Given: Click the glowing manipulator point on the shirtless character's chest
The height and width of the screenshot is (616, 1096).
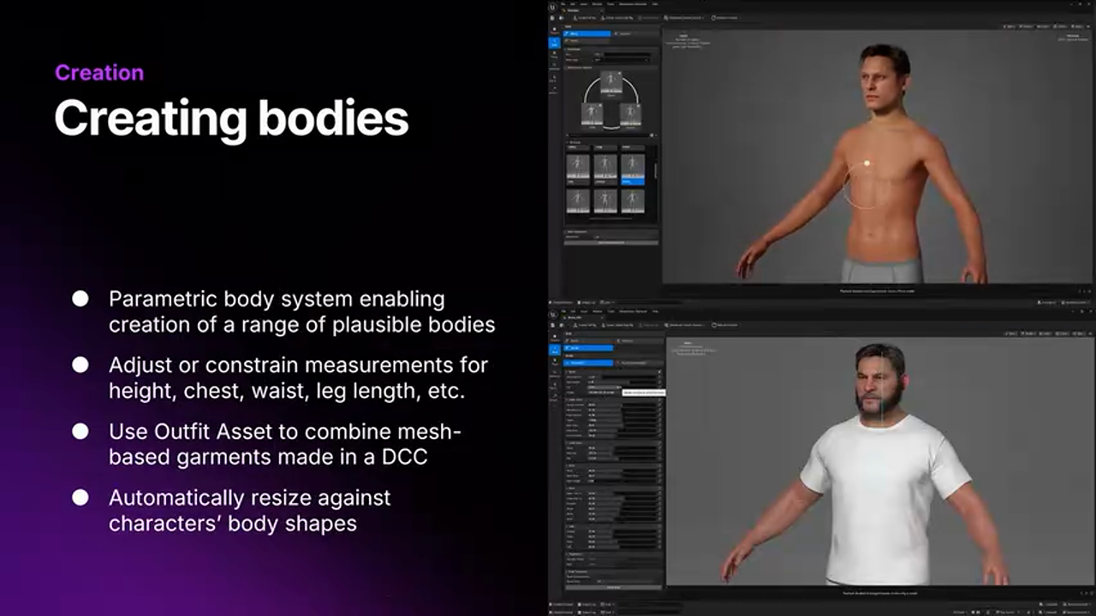Looking at the screenshot, I should click(x=867, y=163).
